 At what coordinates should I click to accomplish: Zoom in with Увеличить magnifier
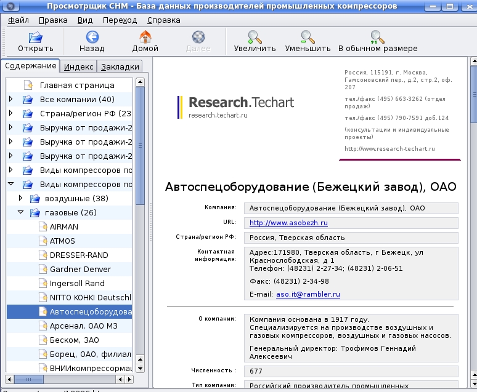(x=255, y=37)
